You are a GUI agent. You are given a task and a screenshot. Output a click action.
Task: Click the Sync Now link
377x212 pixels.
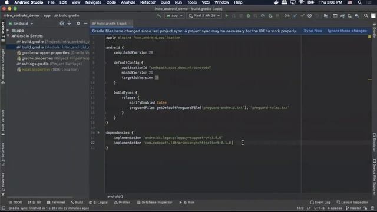(313, 31)
